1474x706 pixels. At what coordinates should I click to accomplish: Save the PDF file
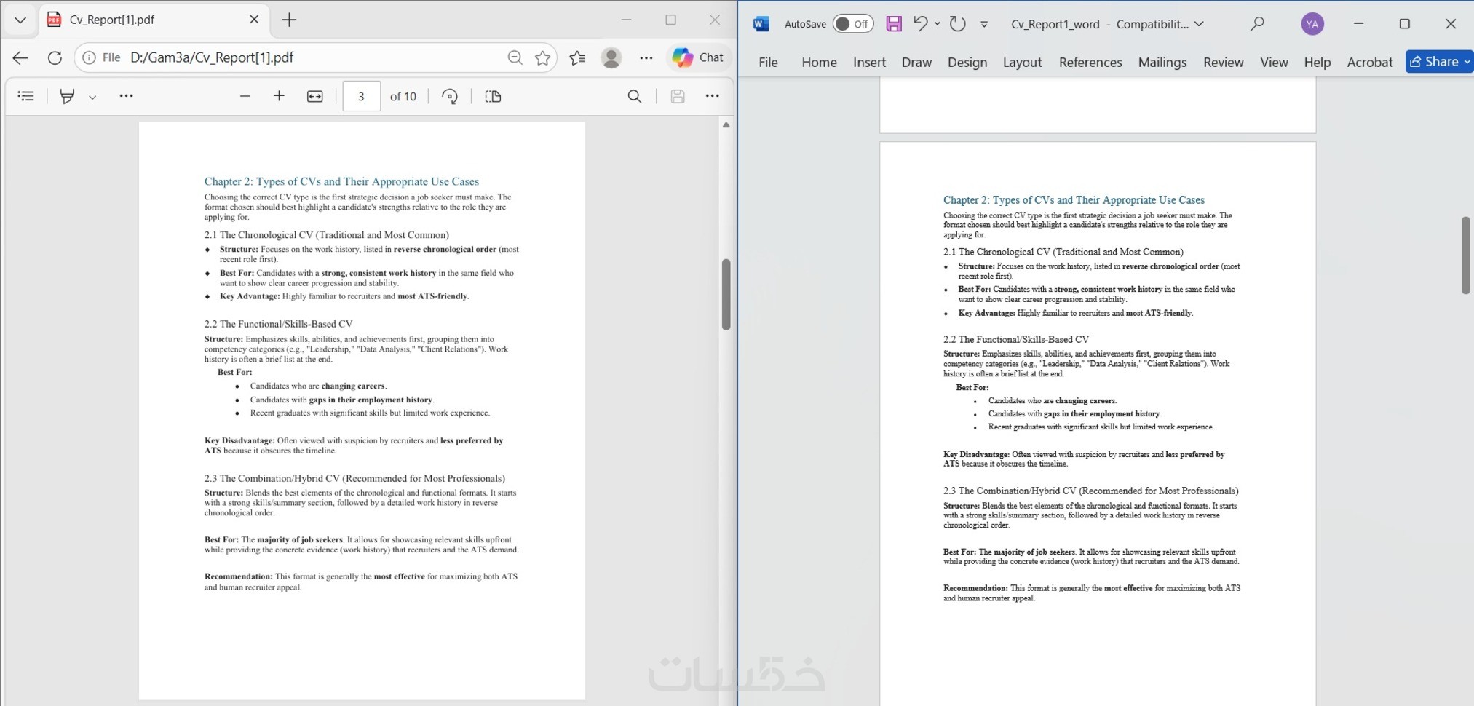pyautogui.click(x=678, y=96)
